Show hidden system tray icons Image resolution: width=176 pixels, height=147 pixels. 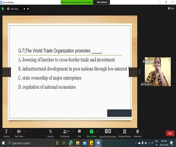click(x=136, y=143)
